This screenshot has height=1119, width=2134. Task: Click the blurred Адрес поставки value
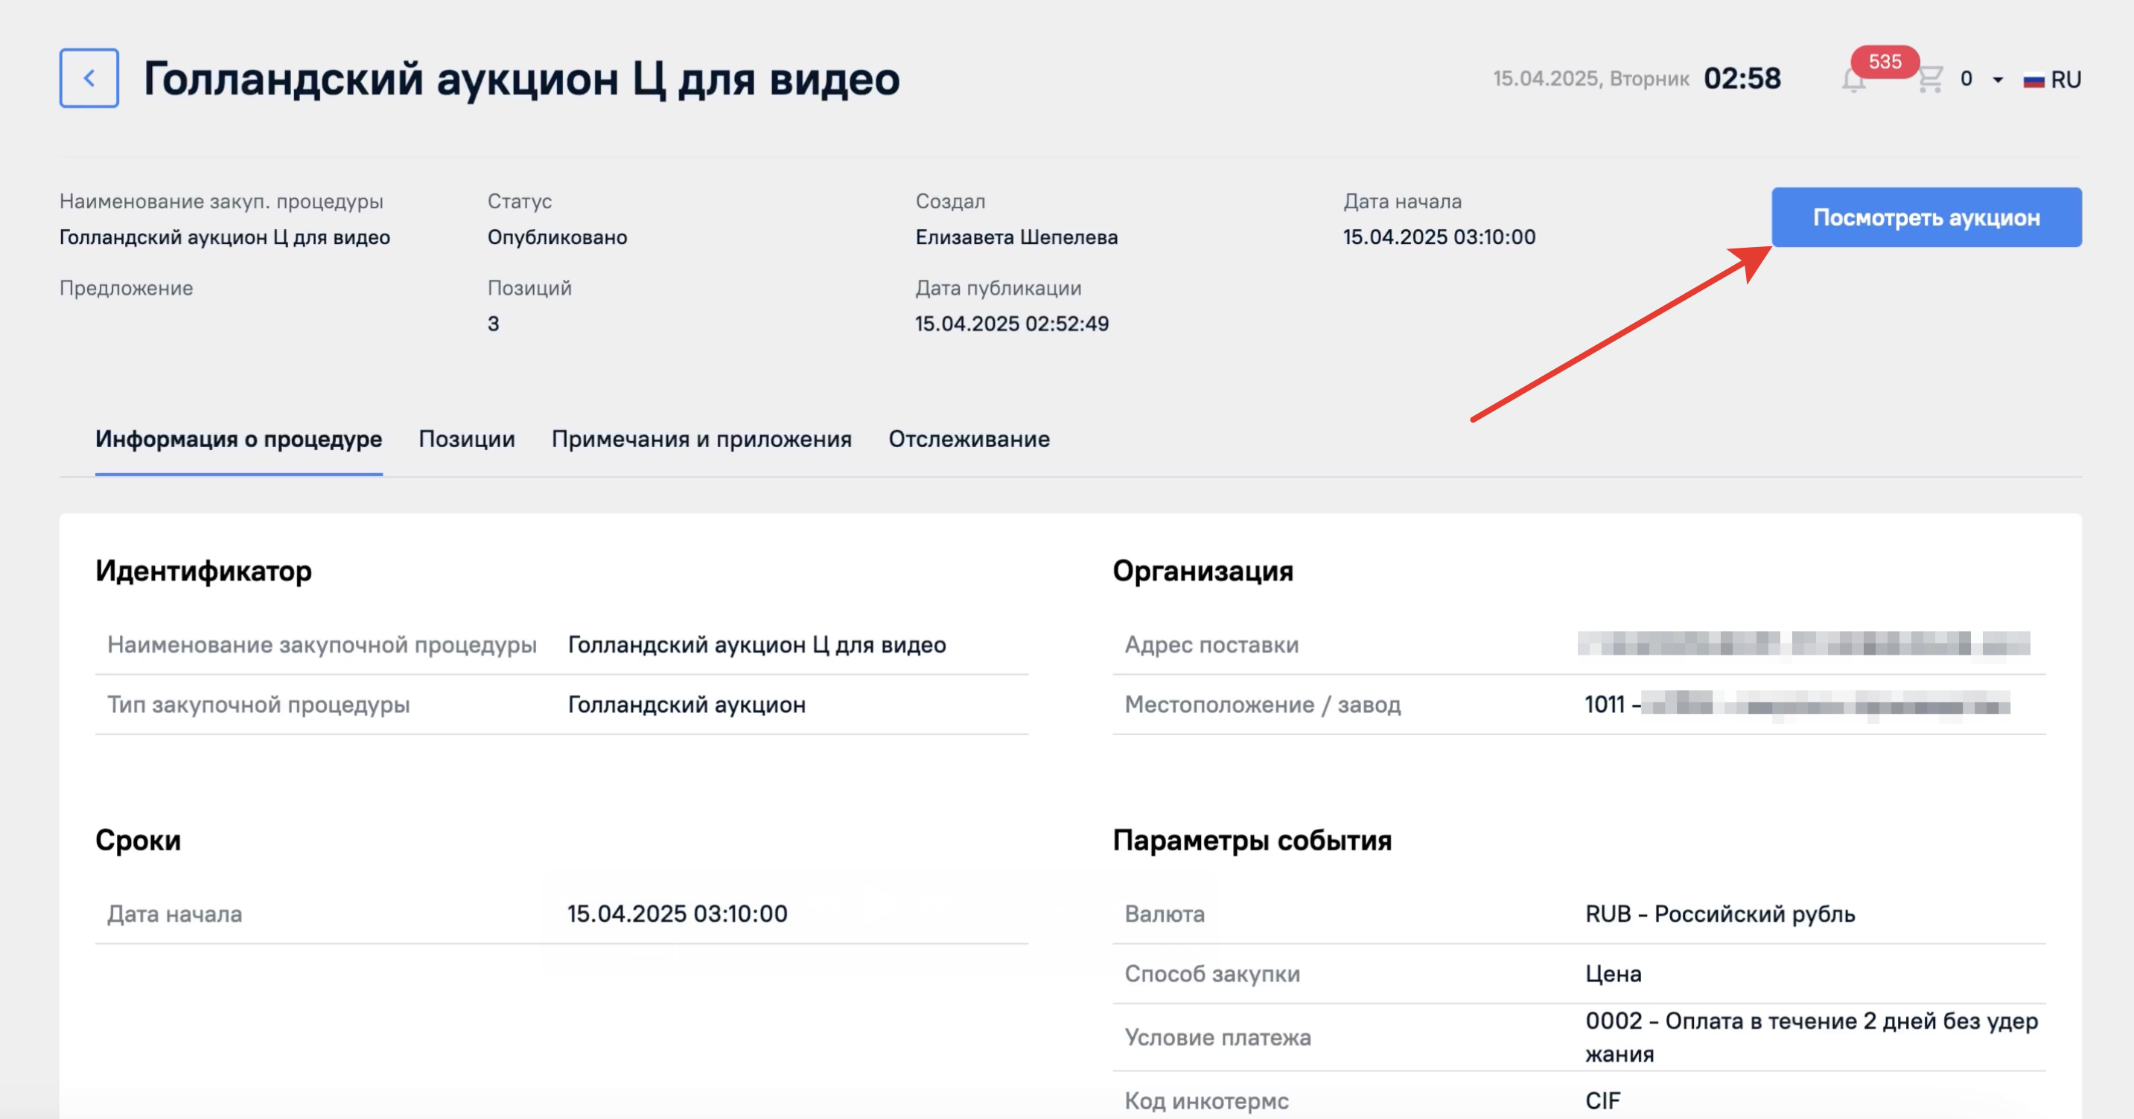click(1803, 643)
